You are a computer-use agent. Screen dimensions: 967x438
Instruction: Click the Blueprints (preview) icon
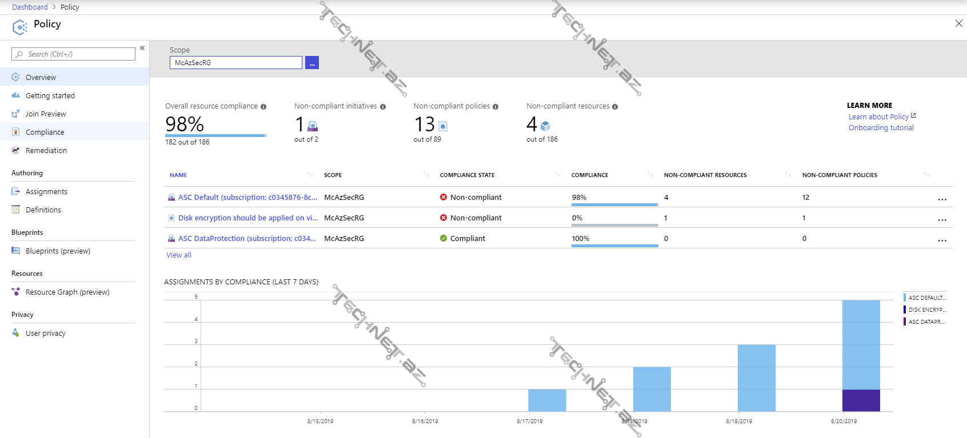pyautogui.click(x=16, y=251)
